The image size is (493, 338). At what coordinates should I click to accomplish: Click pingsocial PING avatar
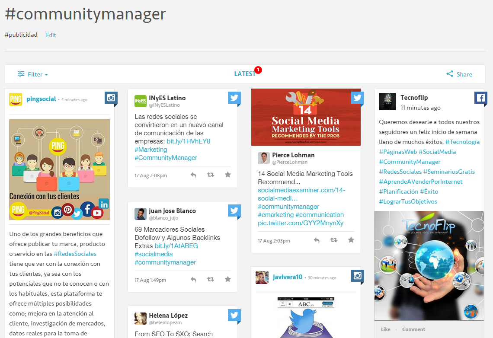(x=16, y=99)
